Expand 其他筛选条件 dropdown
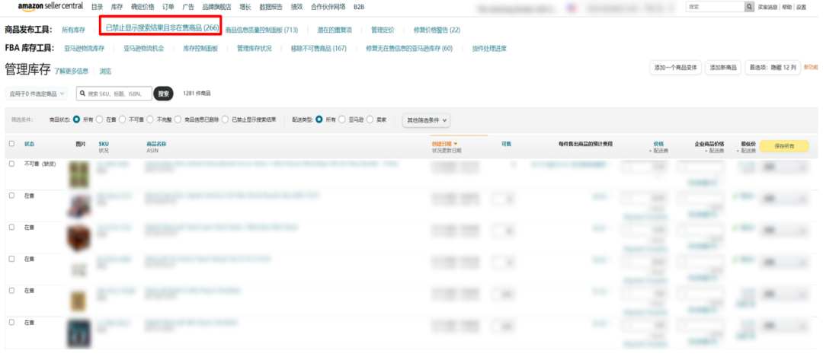Image resolution: width=823 pixels, height=360 pixels. tap(426, 120)
